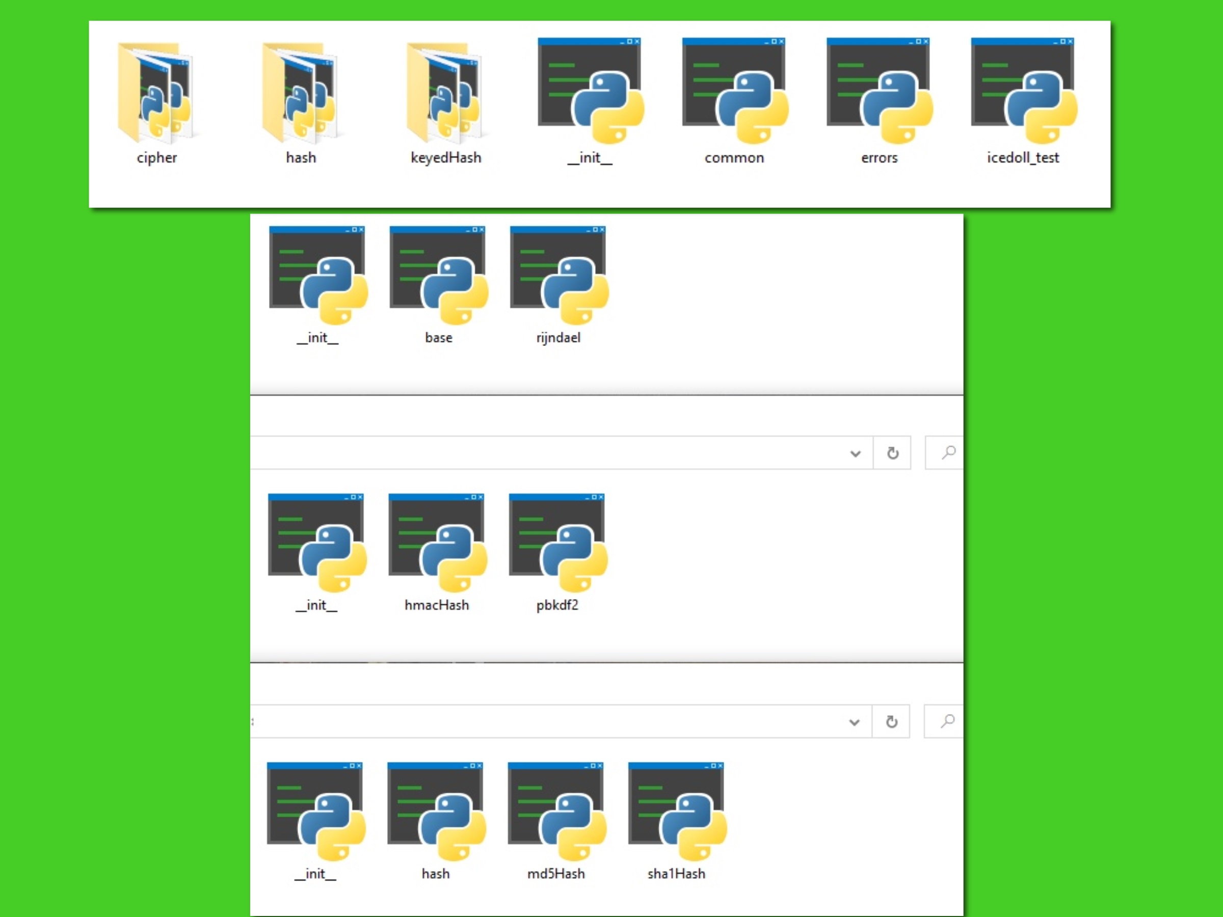Click address bar field above sha1Hash pane
Image resolution: width=1223 pixels, height=917 pixels.
(561, 721)
